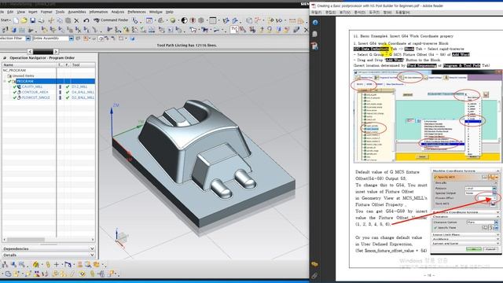The width and height of the screenshot is (503, 283).
Task: Select the CAVITY_MILL operation
Action: (x=32, y=86)
